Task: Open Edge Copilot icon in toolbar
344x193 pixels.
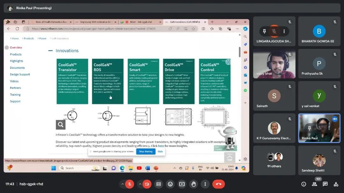Action: click(x=245, y=29)
